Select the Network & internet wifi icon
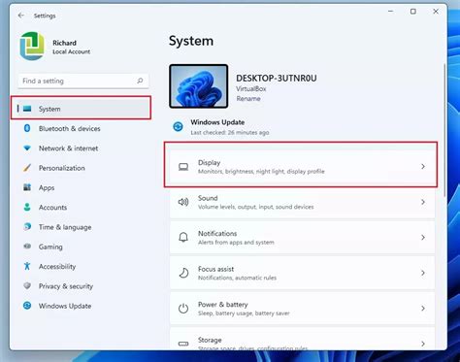Screen dimensions: 460x362 (x=27, y=148)
